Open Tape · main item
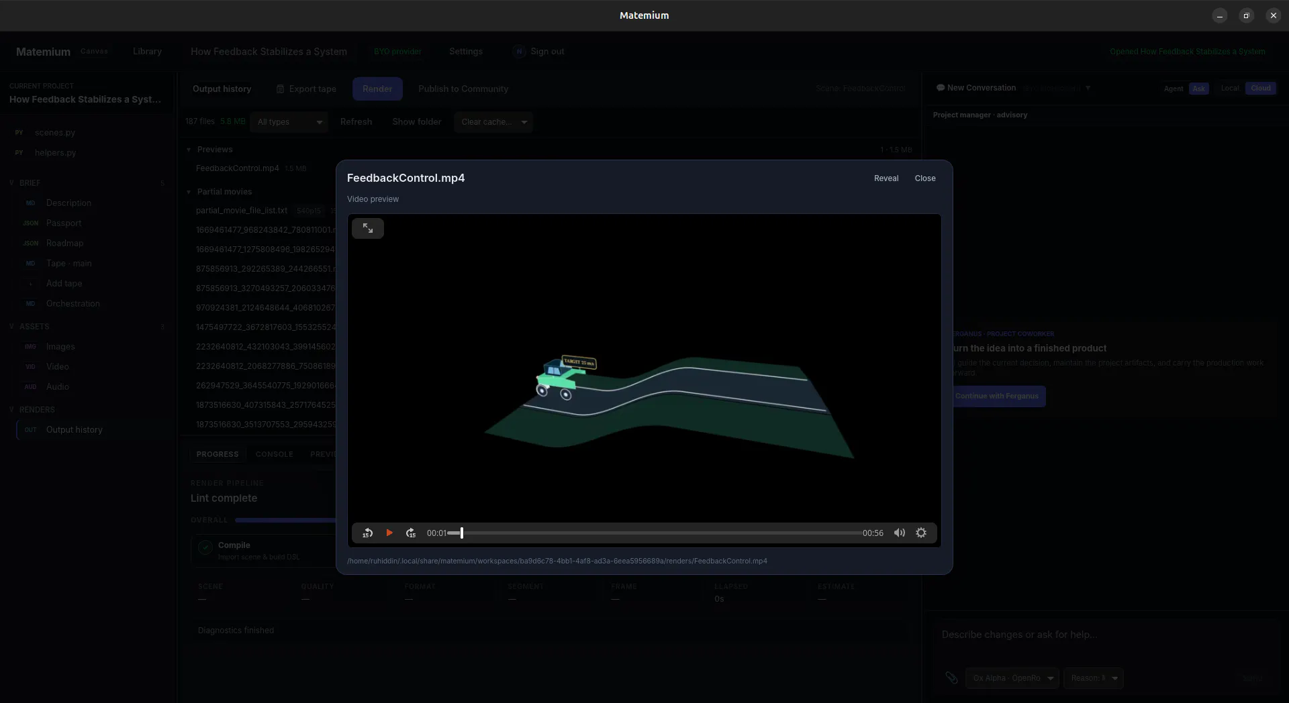The height and width of the screenshot is (703, 1289). [x=68, y=264]
